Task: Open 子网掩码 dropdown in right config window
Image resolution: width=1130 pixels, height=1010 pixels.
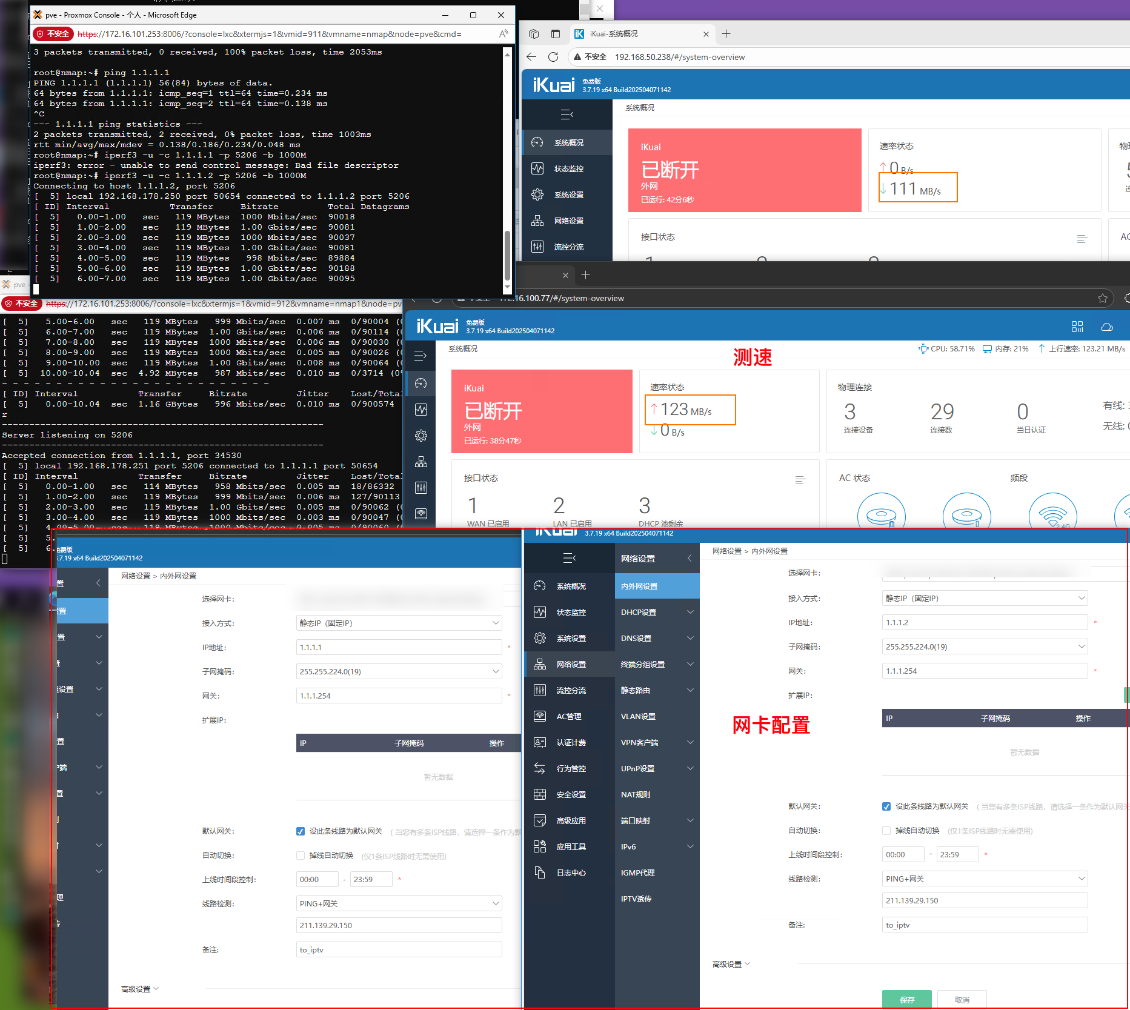Action: pos(985,646)
